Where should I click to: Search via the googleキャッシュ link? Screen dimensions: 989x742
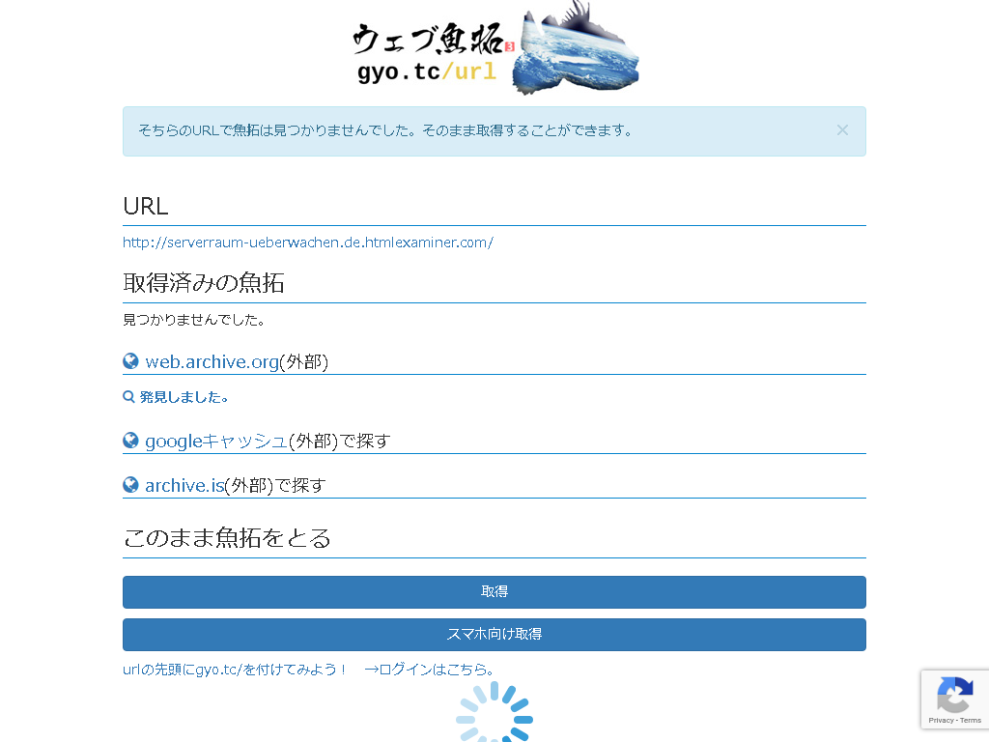pyautogui.click(x=216, y=442)
